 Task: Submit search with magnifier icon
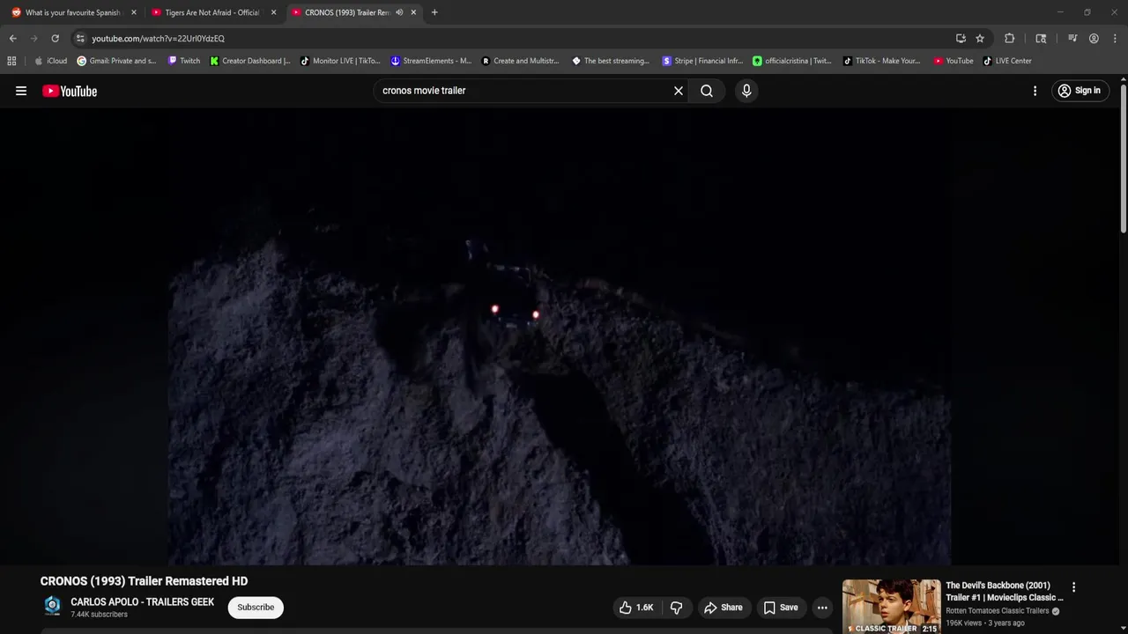pyautogui.click(x=707, y=91)
